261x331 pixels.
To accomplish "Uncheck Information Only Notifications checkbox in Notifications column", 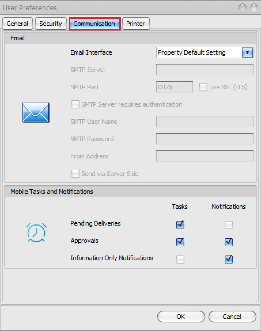I will tap(229, 260).
